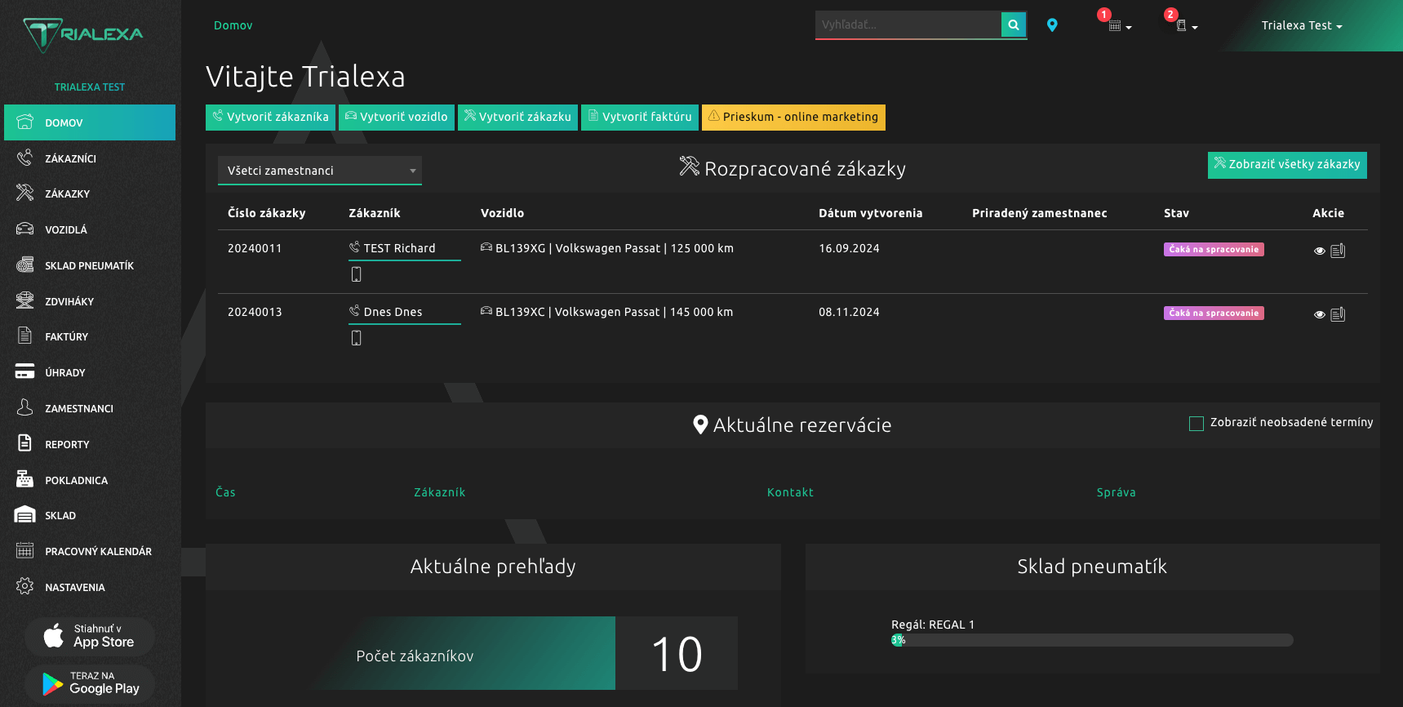
Task: Click phone icon under Dnes Dnes customer
Action: 356,338
